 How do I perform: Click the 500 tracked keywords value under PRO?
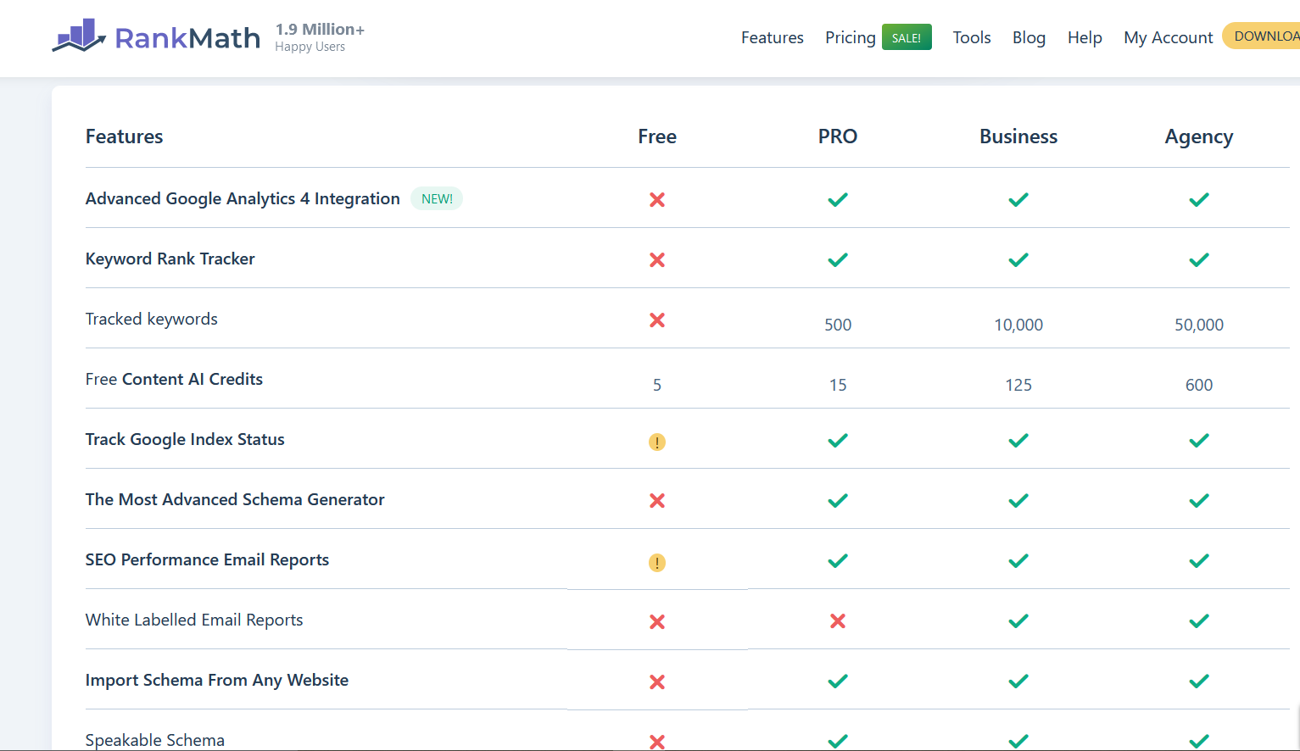point(838,325)
